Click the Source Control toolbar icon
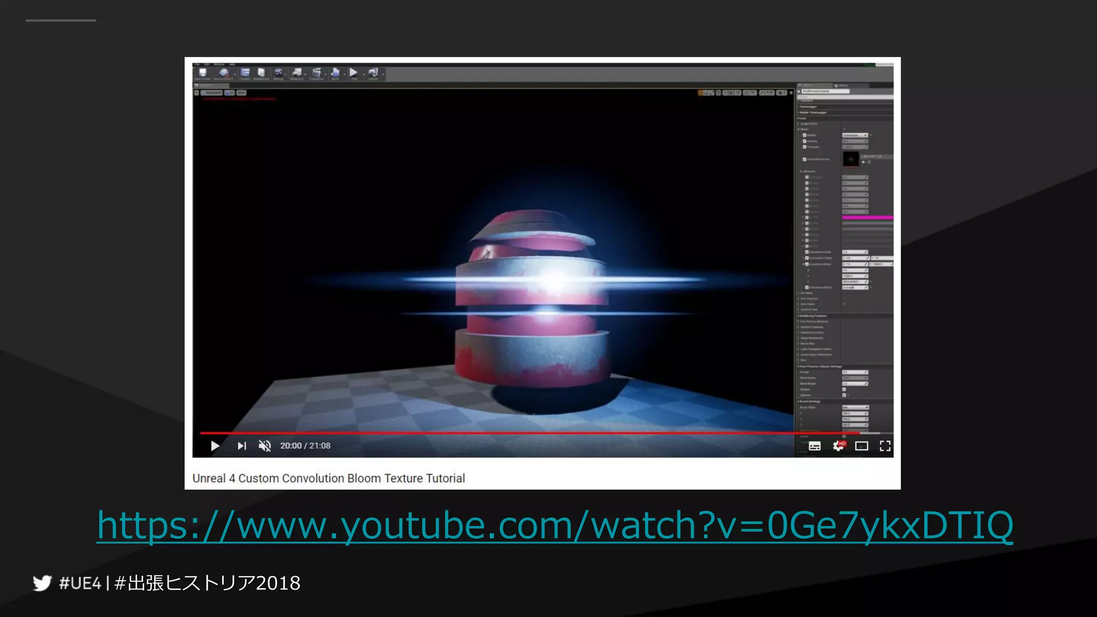 point(223,73)
